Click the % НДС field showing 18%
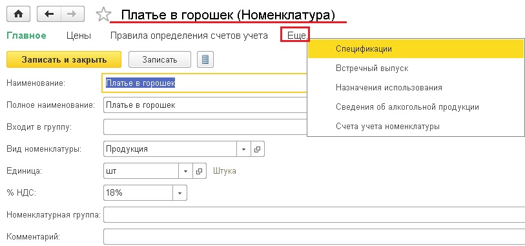 [x=138, y=193]
